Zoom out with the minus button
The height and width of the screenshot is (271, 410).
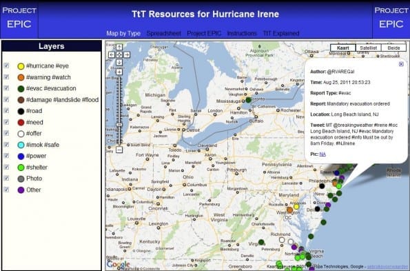[119, 150]
